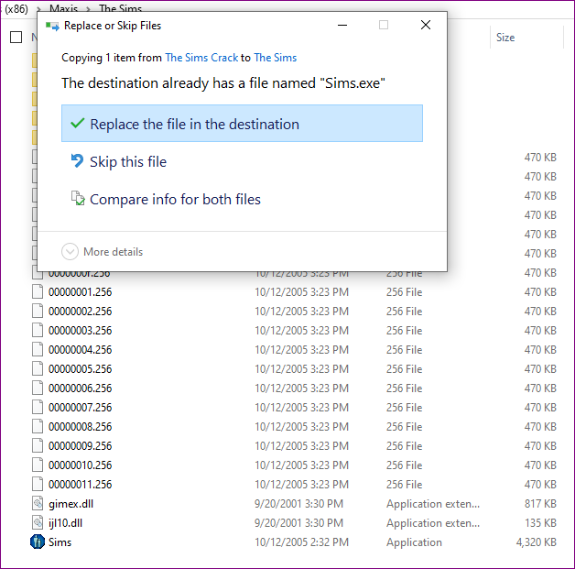Click the gimex.dll file icon
This screenshot has height=569, width=575.
click(x=38, y=503)
